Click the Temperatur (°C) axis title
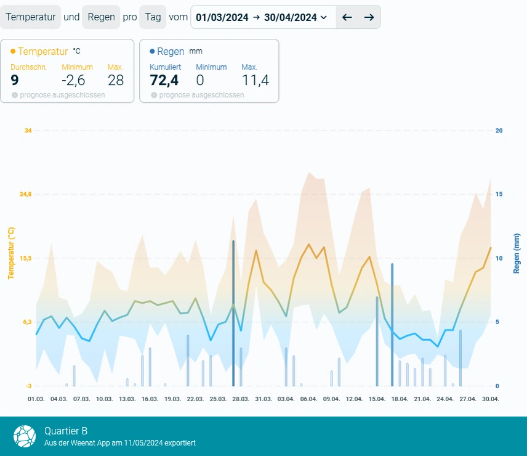 point(11,253)
